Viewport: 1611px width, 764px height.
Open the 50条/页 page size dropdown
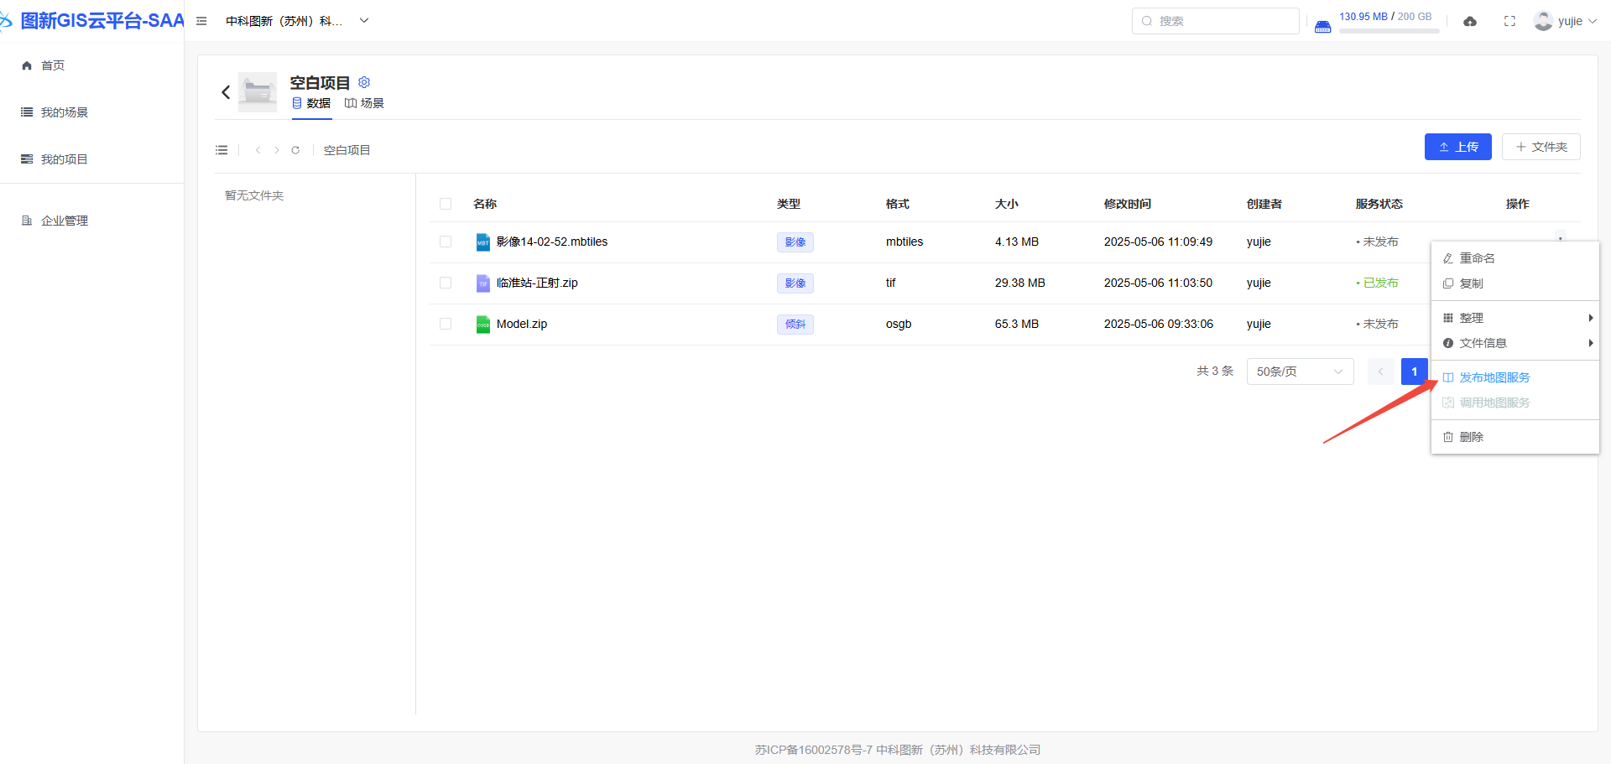click(1299, 372)
